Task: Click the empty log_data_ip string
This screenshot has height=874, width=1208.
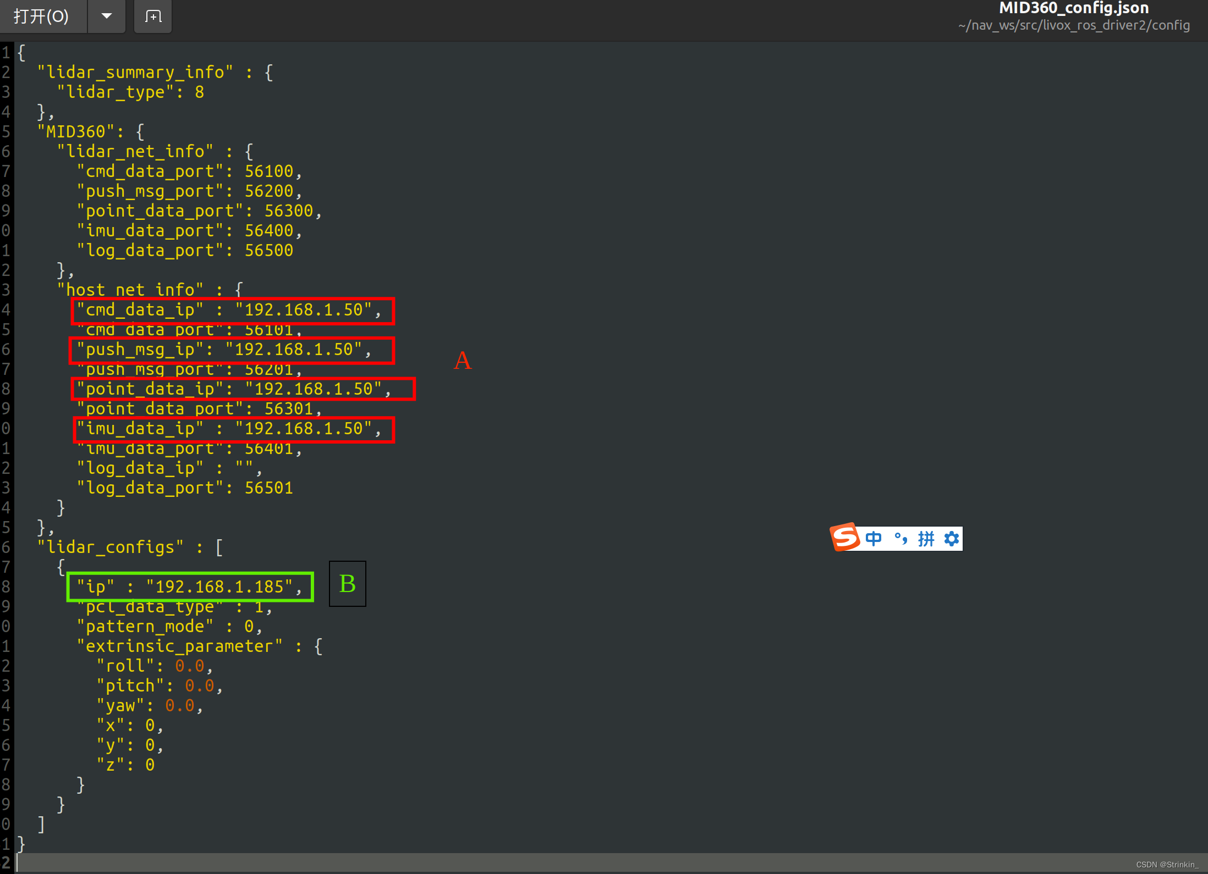Action: tap(244, 468)
